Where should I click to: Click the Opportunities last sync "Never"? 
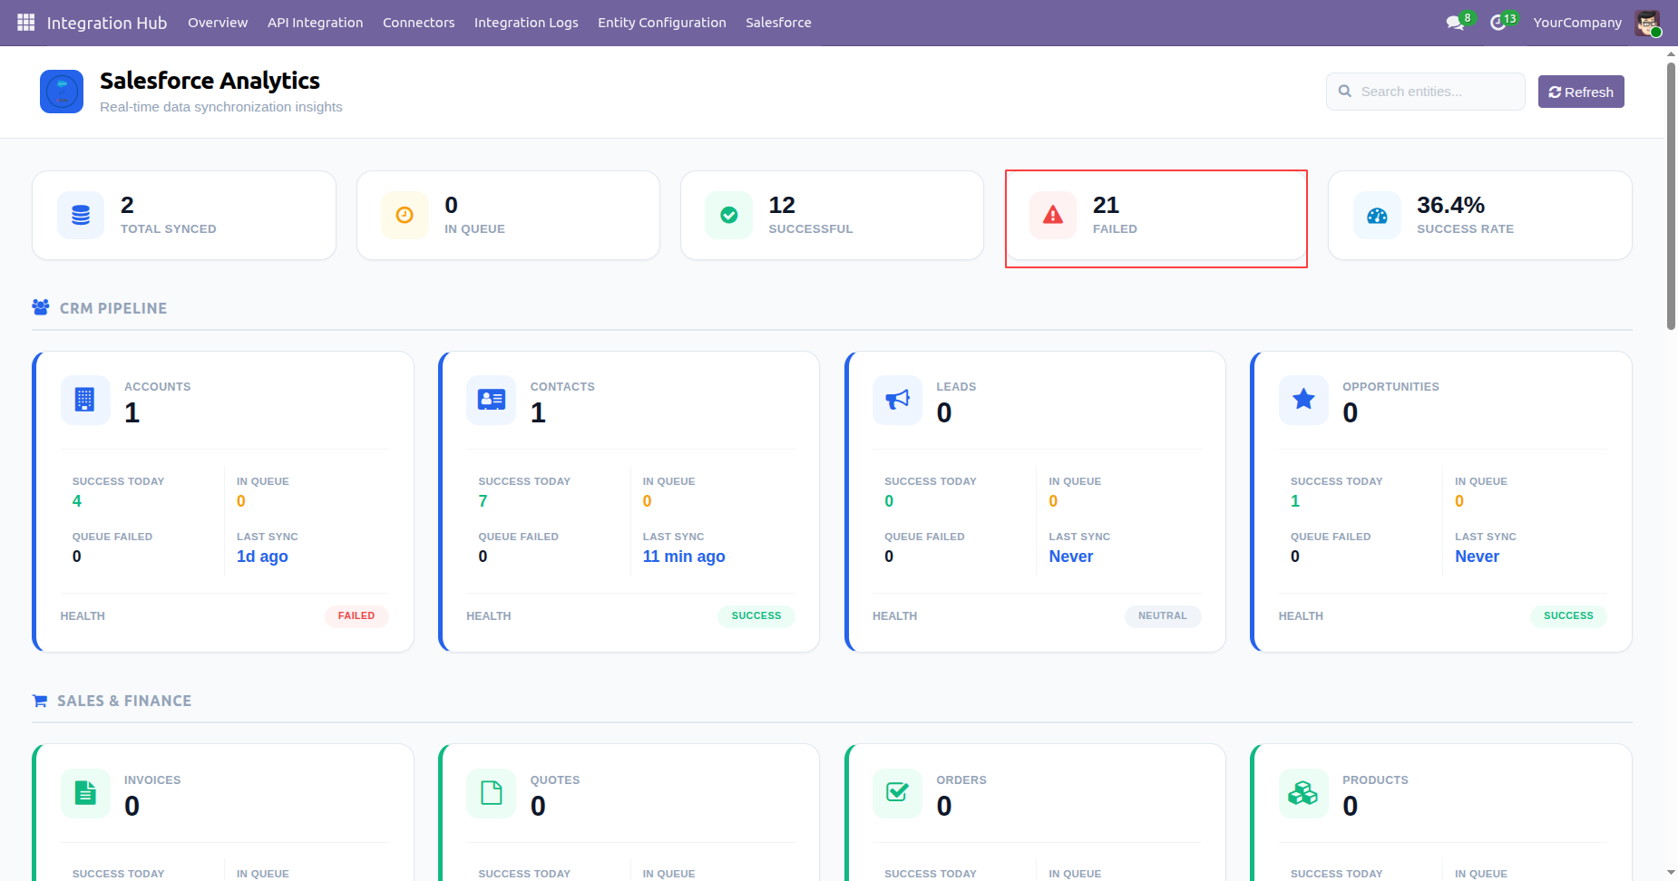(x=1477, y=557)
